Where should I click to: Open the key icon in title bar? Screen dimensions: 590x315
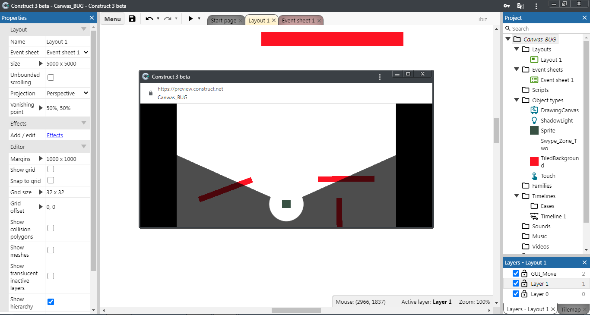point(507,6)
